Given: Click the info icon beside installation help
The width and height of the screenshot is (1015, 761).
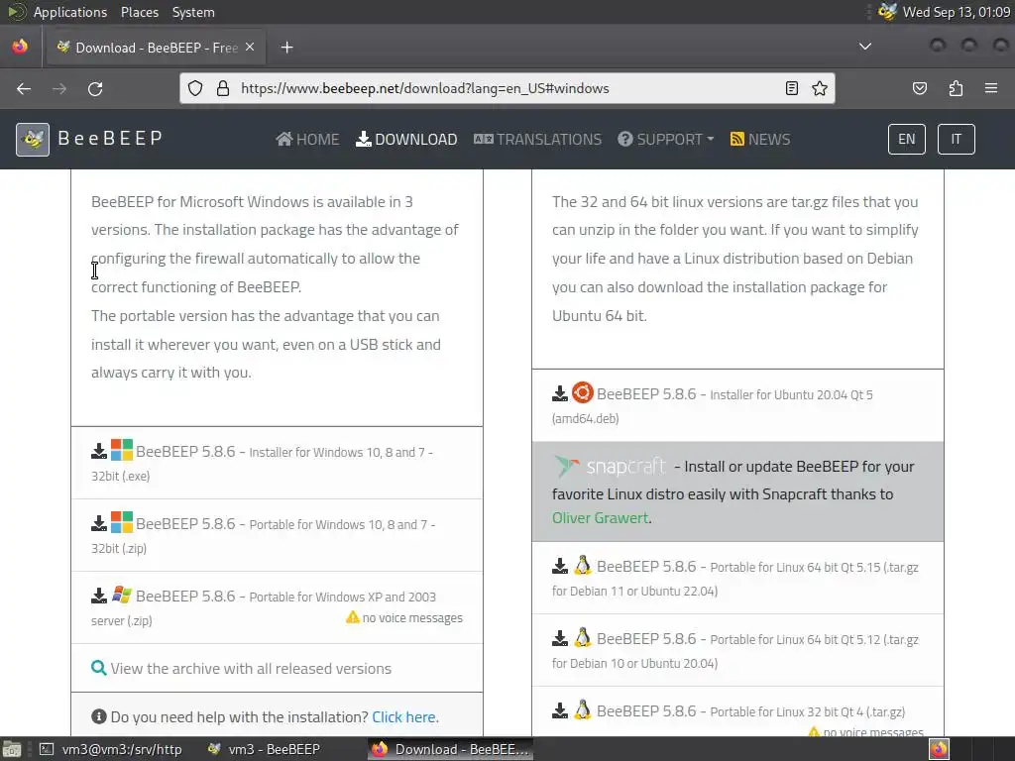Looking at the screenshot, I should pyautogui.click(x=99, y=716).
